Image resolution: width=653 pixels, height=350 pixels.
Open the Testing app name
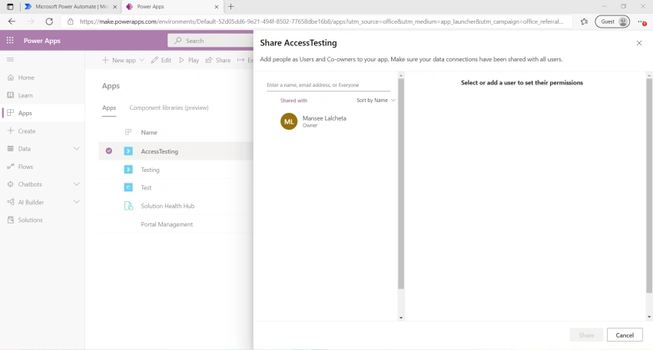150,170
